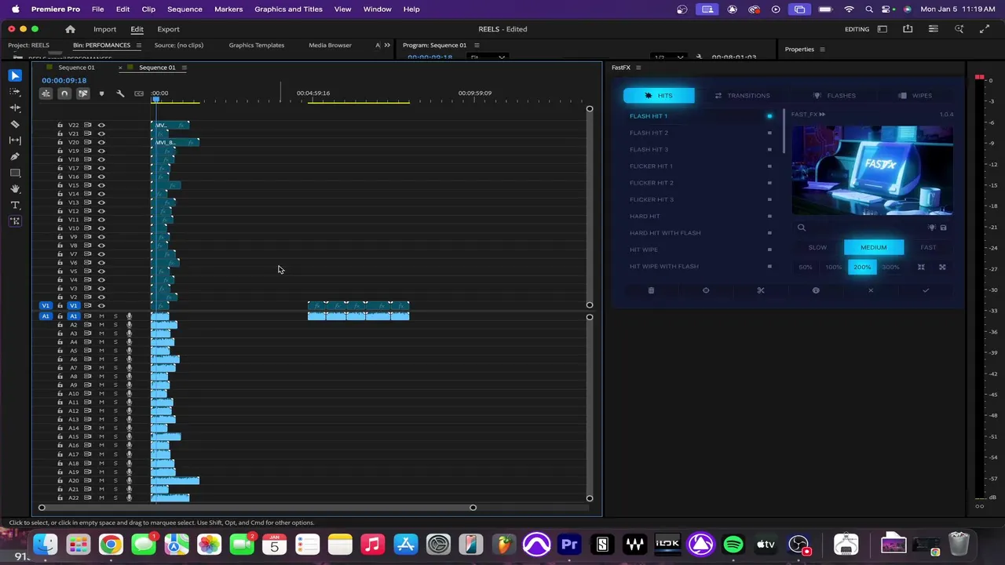
Task: Open the Quick Export share icon
Action: (x=908, y=29)
